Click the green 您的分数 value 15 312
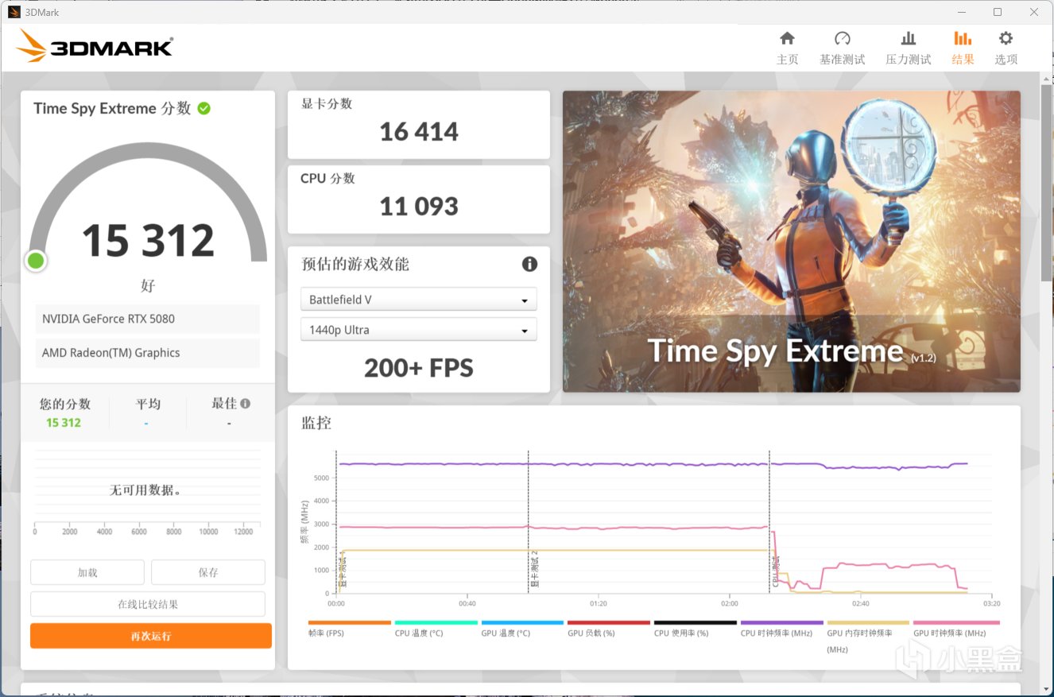This screenshot has height=697, width=1054. [x=64, y=423]
